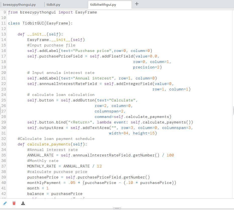
Task: Click the blue pencil edit icon
Action: [x=5, y=203]
